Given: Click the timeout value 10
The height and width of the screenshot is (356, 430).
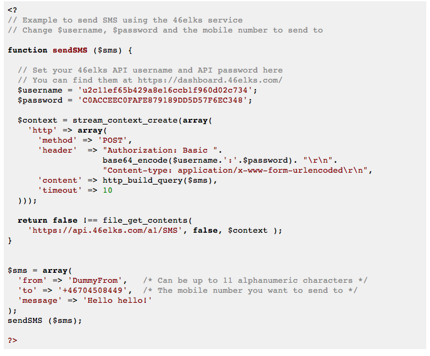Looking at the screenshot, I should [x=108, y=190].
